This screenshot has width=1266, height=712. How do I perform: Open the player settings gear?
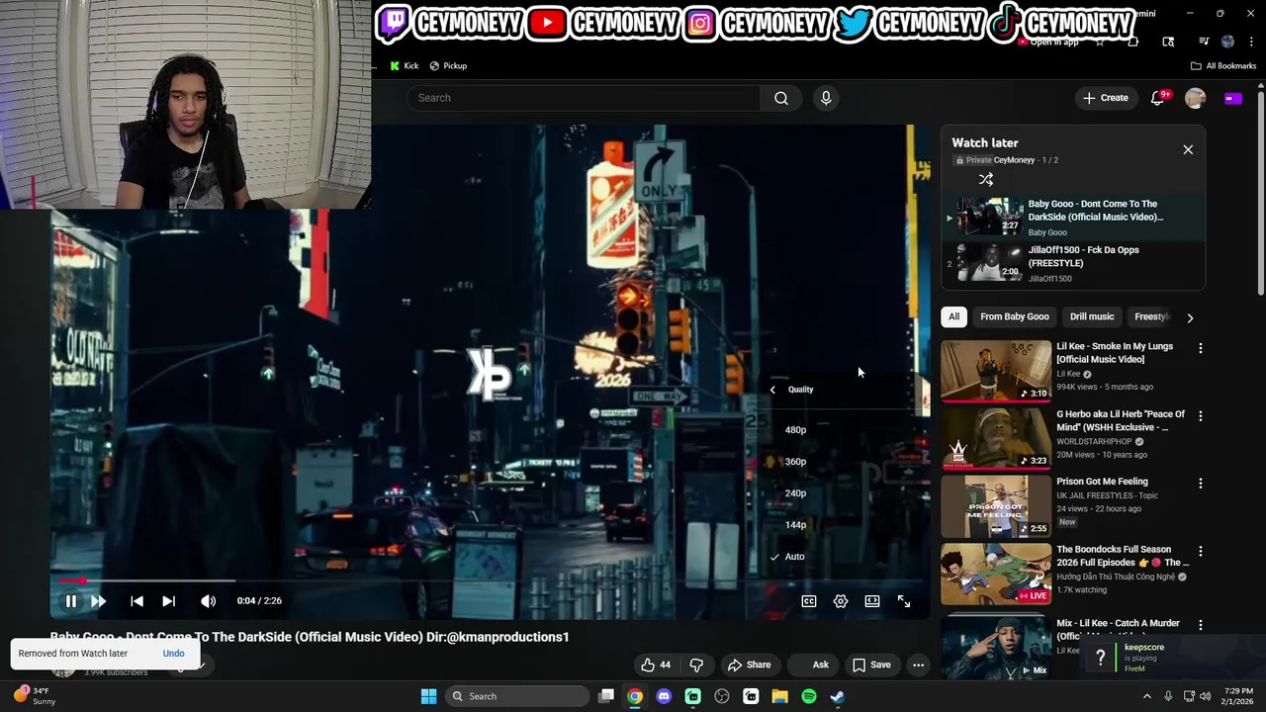[x=841, y=601]
